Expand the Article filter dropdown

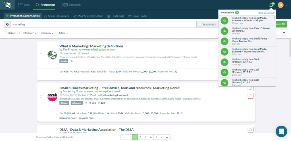[x=67, y=33]
